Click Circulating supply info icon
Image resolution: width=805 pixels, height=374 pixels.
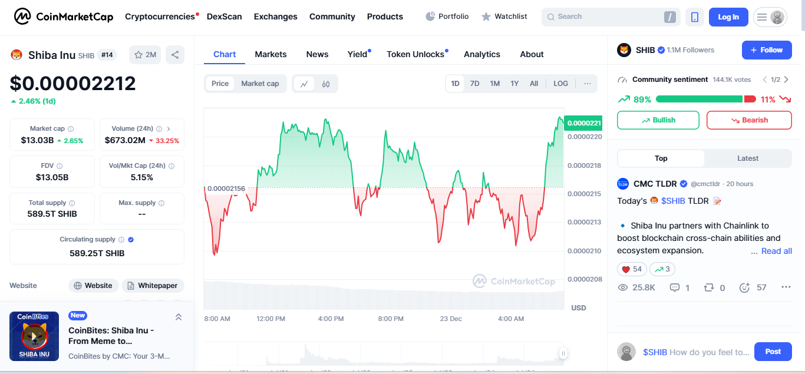[x=121, y=240]
